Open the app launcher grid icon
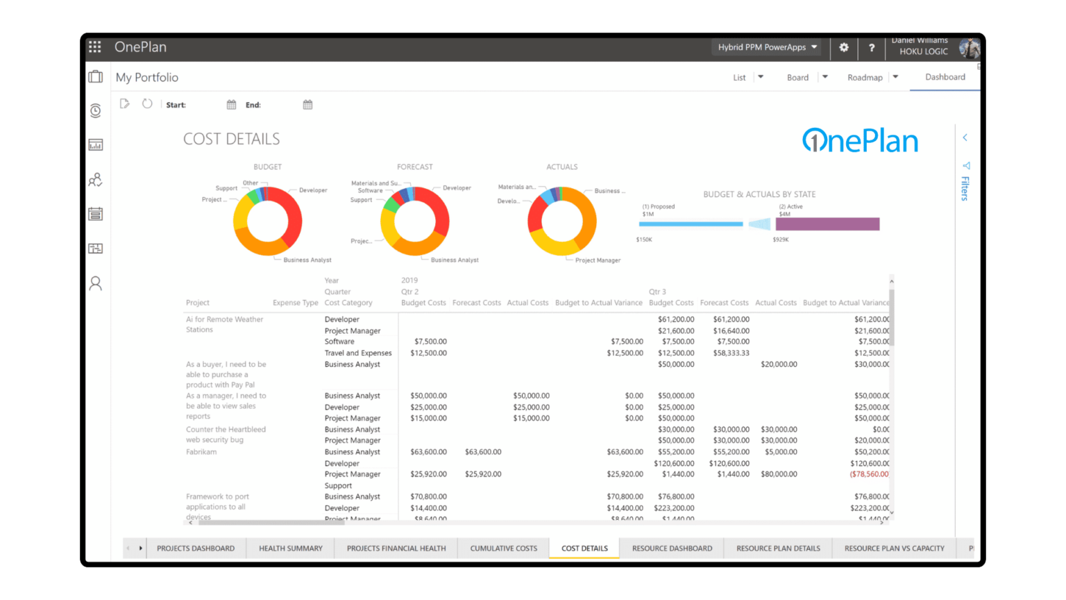Screen dimensions: 1066x600 pyautogui.click(x=95, y=47)
